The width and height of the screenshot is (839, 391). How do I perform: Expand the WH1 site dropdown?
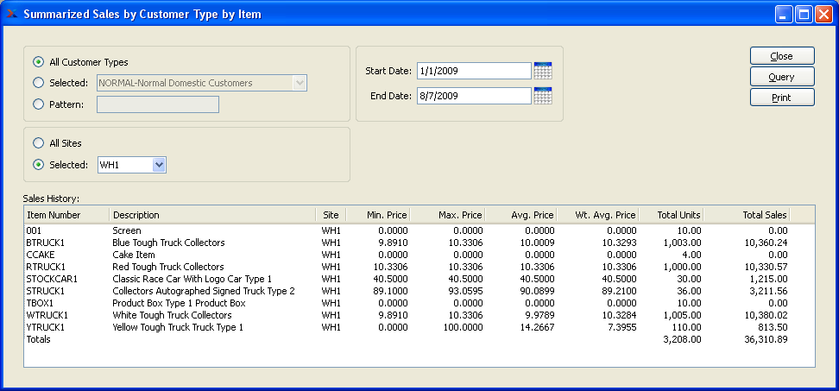click(158, 165)
